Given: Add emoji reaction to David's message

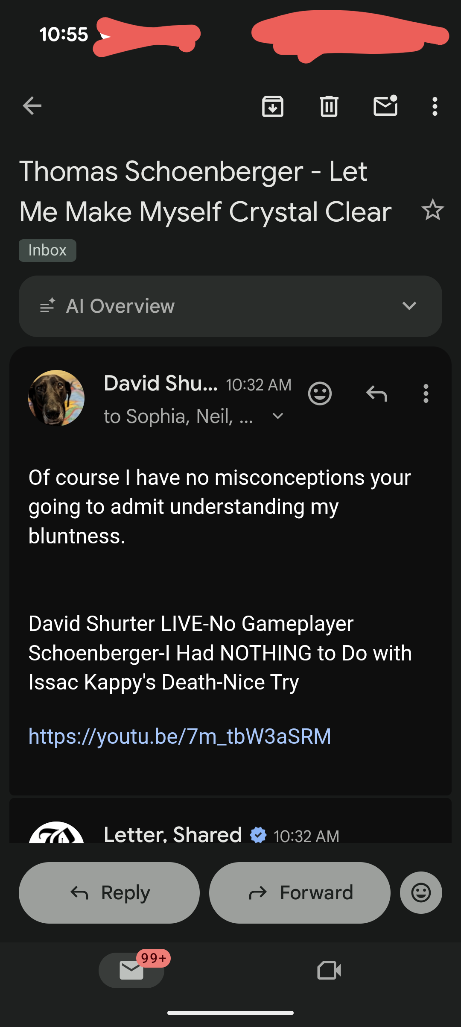Looking at the screenshot, I should [x=320, y=393].
